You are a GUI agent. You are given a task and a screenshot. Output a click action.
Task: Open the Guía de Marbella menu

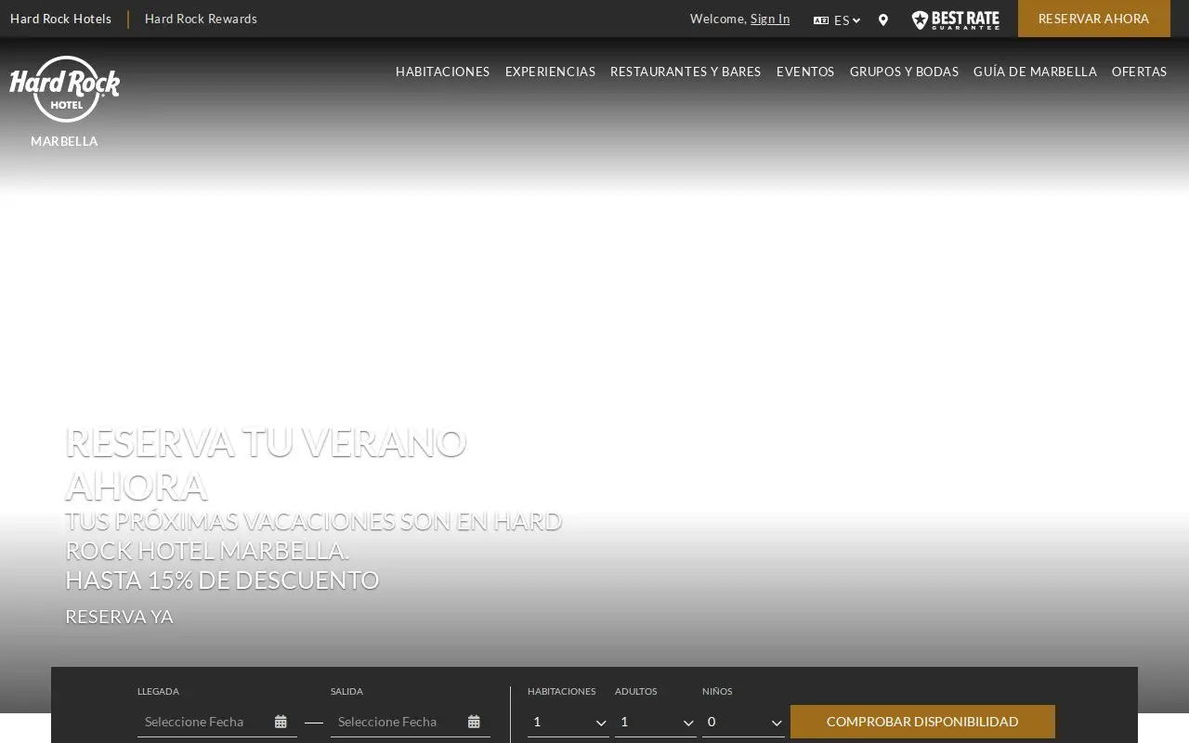(1035, 72)
